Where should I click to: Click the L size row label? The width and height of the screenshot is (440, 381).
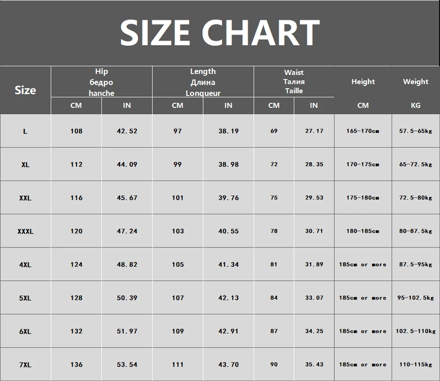(25, 131)
